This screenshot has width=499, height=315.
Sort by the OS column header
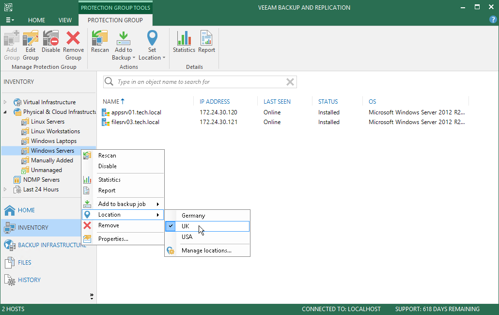373,102
